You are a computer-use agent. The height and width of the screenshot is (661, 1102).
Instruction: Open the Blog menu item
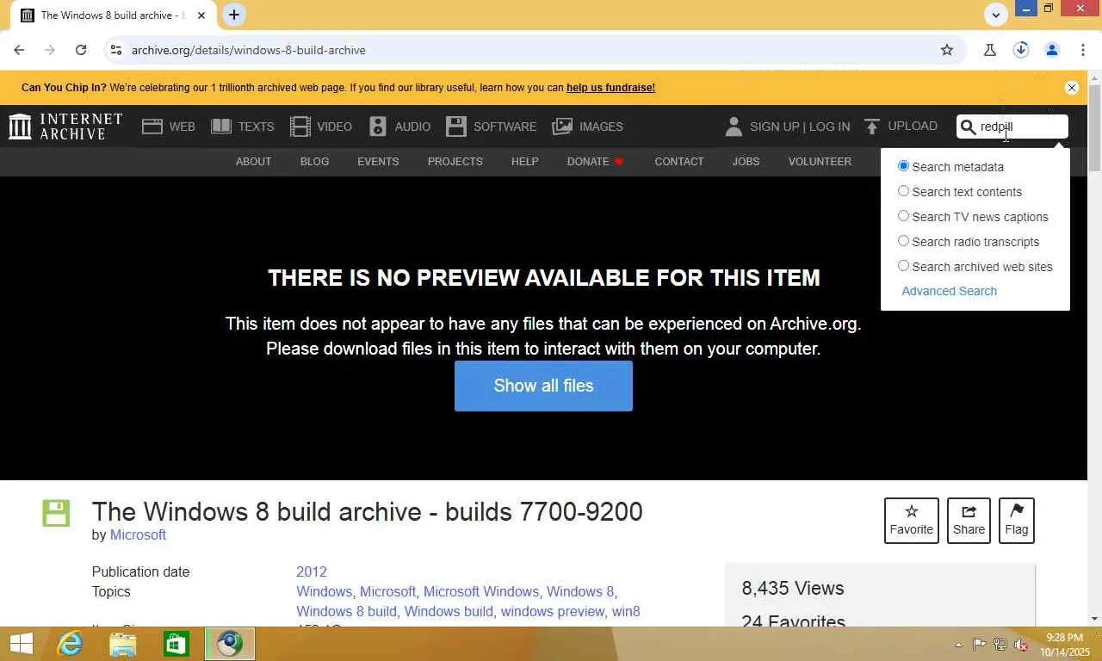pyautogui.click(x=314, y=161)
